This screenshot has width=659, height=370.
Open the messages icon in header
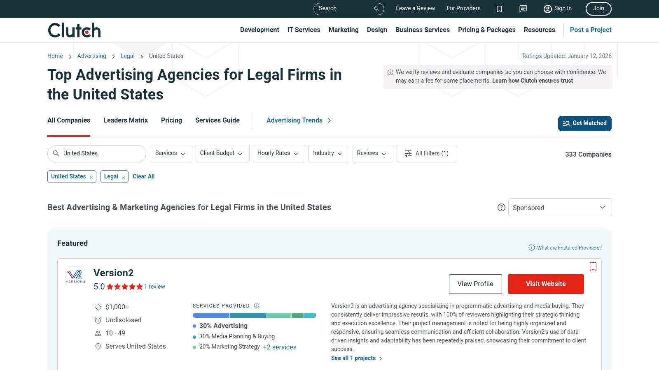click(x=523, y=9)
